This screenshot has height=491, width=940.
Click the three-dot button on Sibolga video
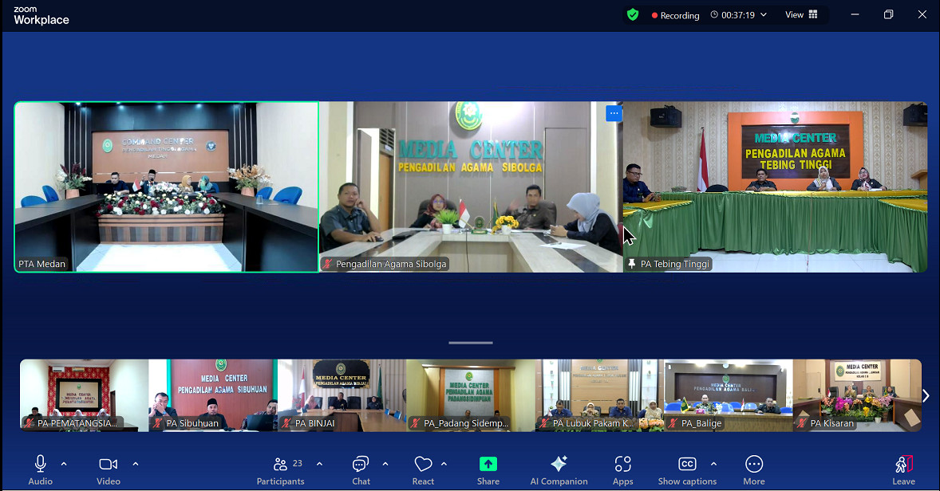tap(614, 113)
